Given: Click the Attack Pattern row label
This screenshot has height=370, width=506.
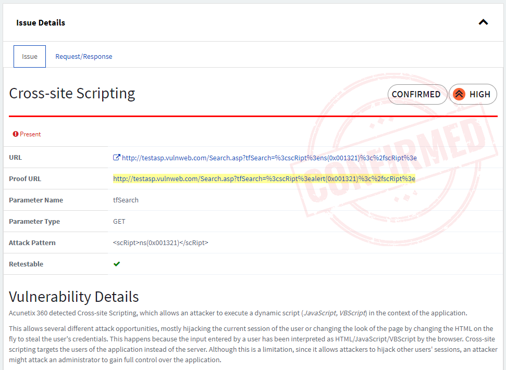Looking at the screenshot, I should [32, 243].
